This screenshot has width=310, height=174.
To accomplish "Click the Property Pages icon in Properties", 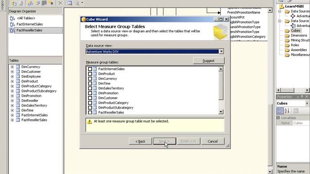I will click(x=296, y=111).
